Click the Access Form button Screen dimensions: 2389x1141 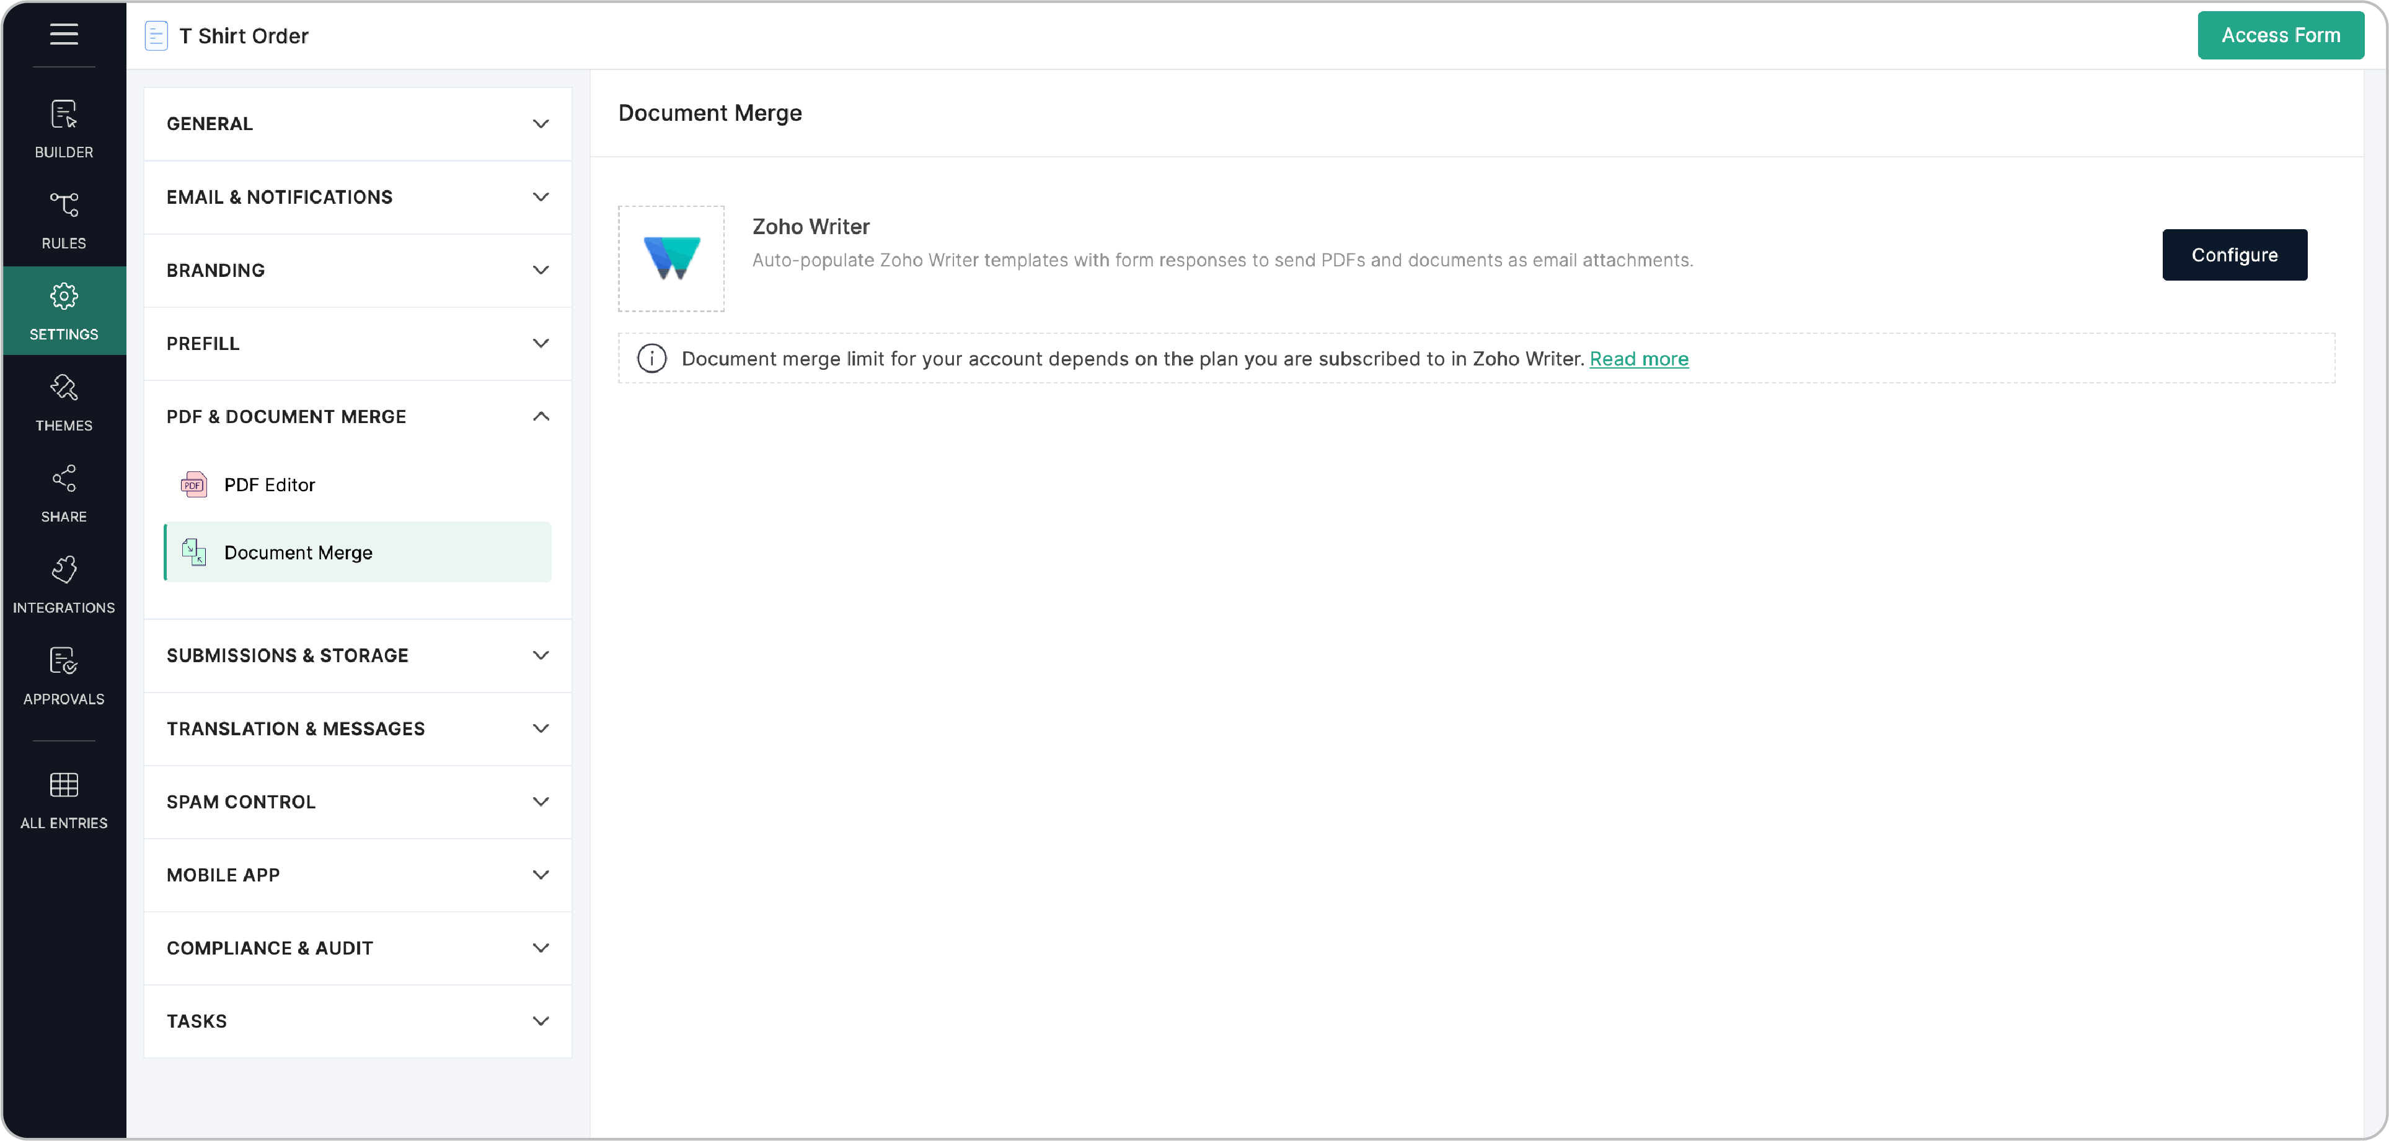pyautogui.click(x=2281, y=35)
